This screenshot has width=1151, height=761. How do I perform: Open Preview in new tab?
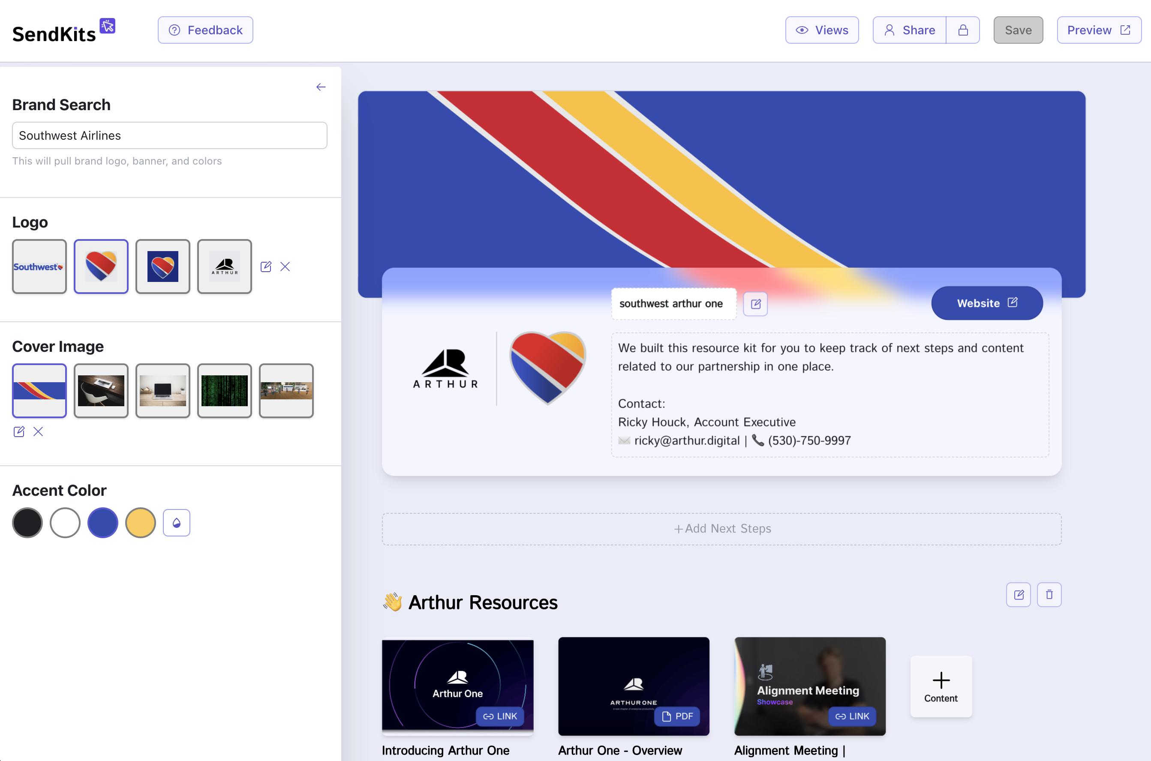point(1099,30)
